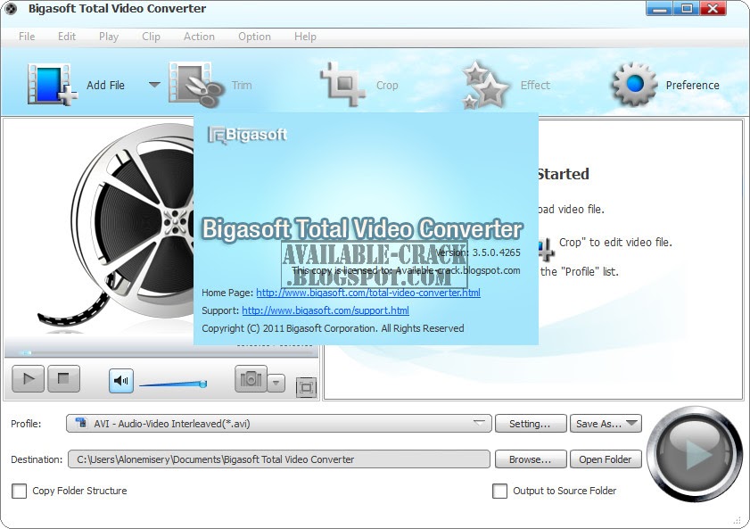This screenshot has width=750, height=529.
Task: Click the copyright 2011 Bigasoft text
Action: pyautogui.click(x=333, y=328)
